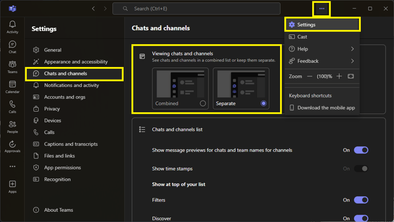Open Calls settings in the list
Image resolution: width=394 pixels, height=222 pixels.
pyautogui.click(x=74, y=132)
